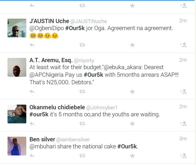Reply to J'AUSTIN Uche's tweet
Viewport: 196px width, 165px height.
coord(32,45)
